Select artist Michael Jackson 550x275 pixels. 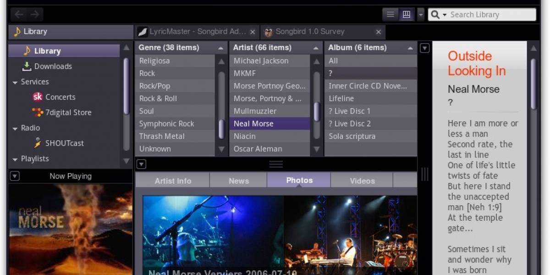point(269,60)
